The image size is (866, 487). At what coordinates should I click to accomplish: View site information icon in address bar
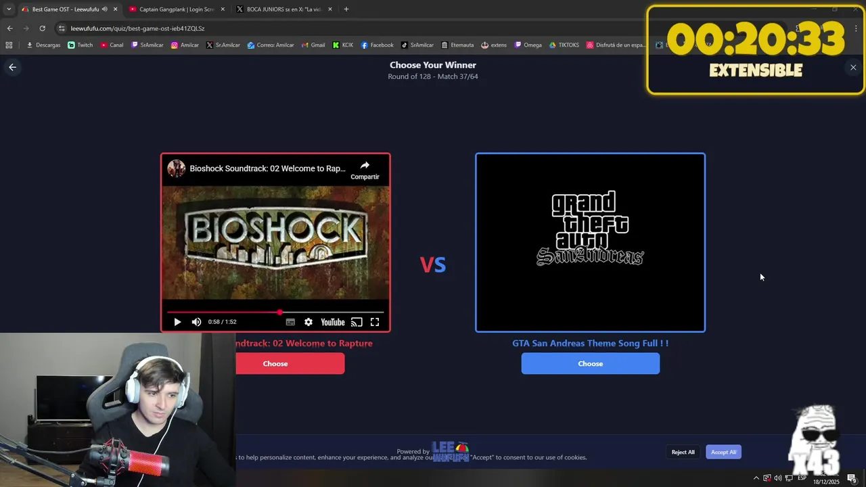tap(62, 28)
